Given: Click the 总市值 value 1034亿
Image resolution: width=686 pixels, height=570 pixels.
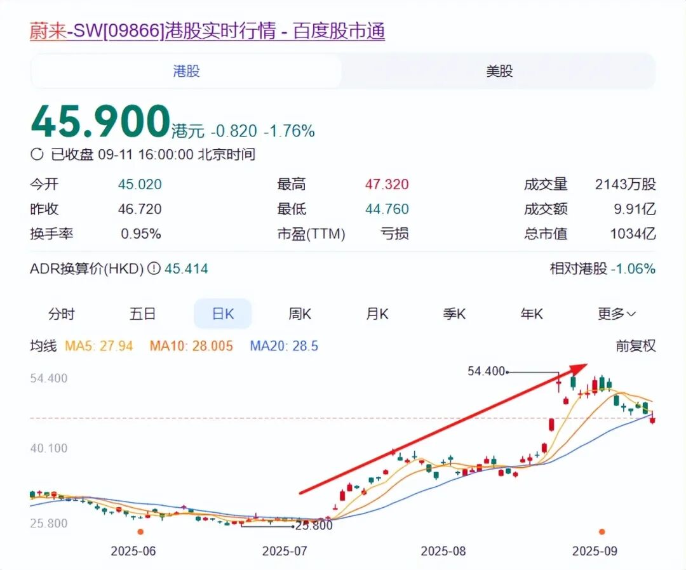Looking at the screenshot, I should click(x=633, y=234).
